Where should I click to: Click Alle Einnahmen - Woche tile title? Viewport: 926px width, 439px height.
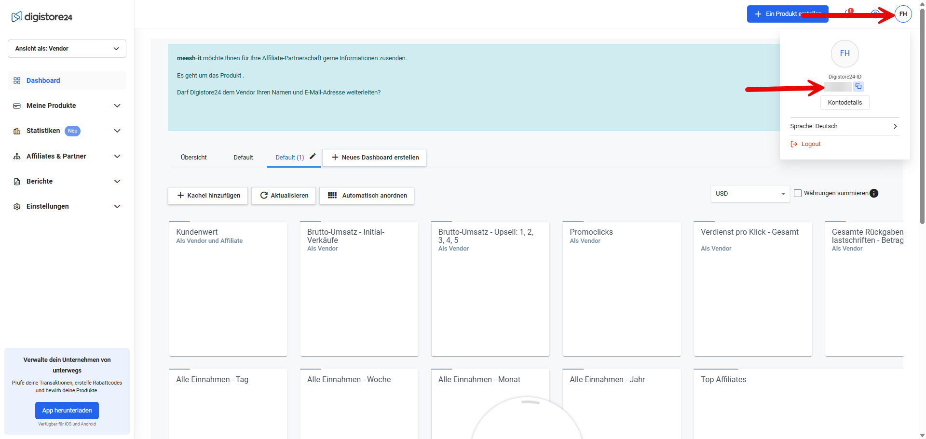tap(349, 380)
